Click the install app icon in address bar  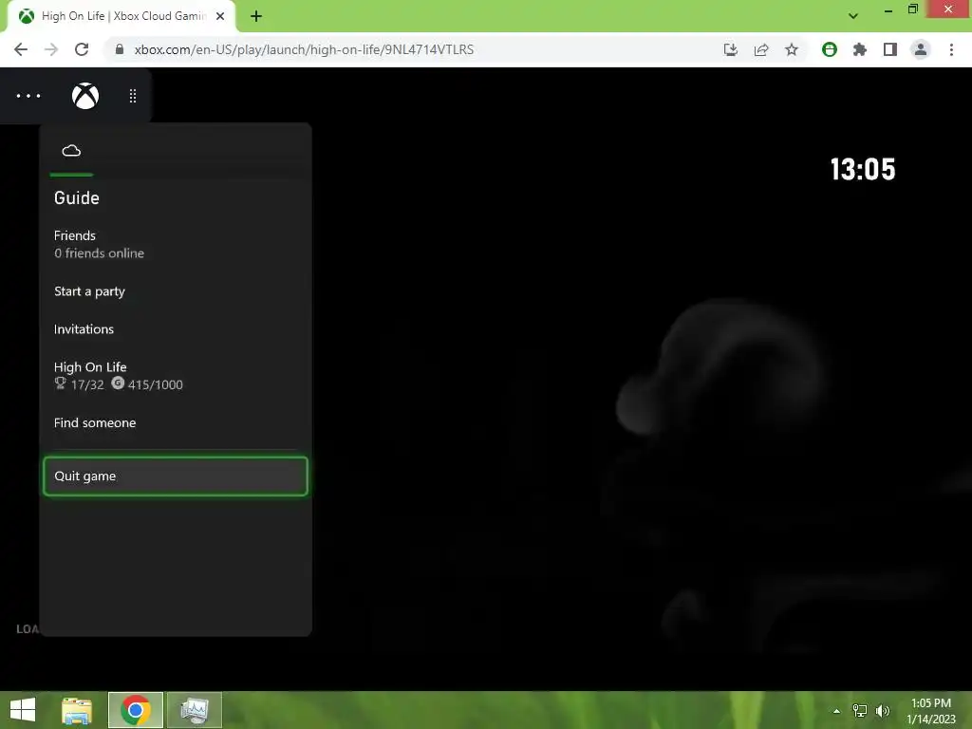[x=731, y=49]
